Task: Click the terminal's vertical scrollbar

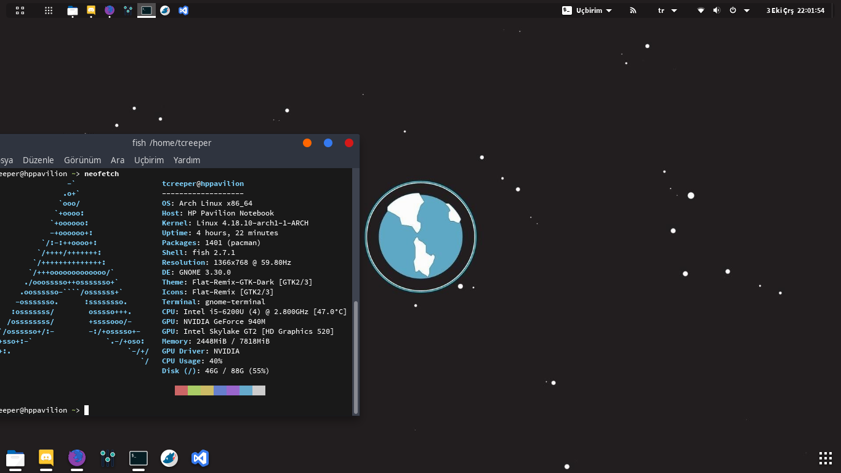Action: click(x=355, y=357)
